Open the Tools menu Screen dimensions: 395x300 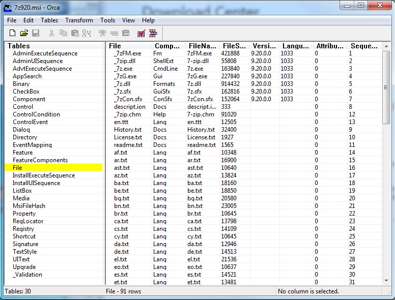click(x=107, y=20)
